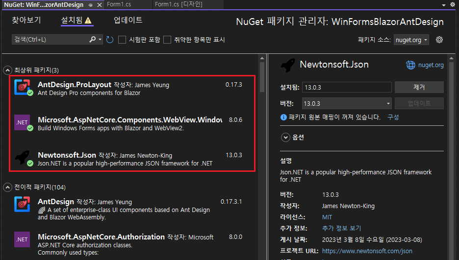Click the Microsoft.AspNetCore.Authorization .NET icon
The image size is (459, 260).
pyautogui.click(x=22, y=239)
